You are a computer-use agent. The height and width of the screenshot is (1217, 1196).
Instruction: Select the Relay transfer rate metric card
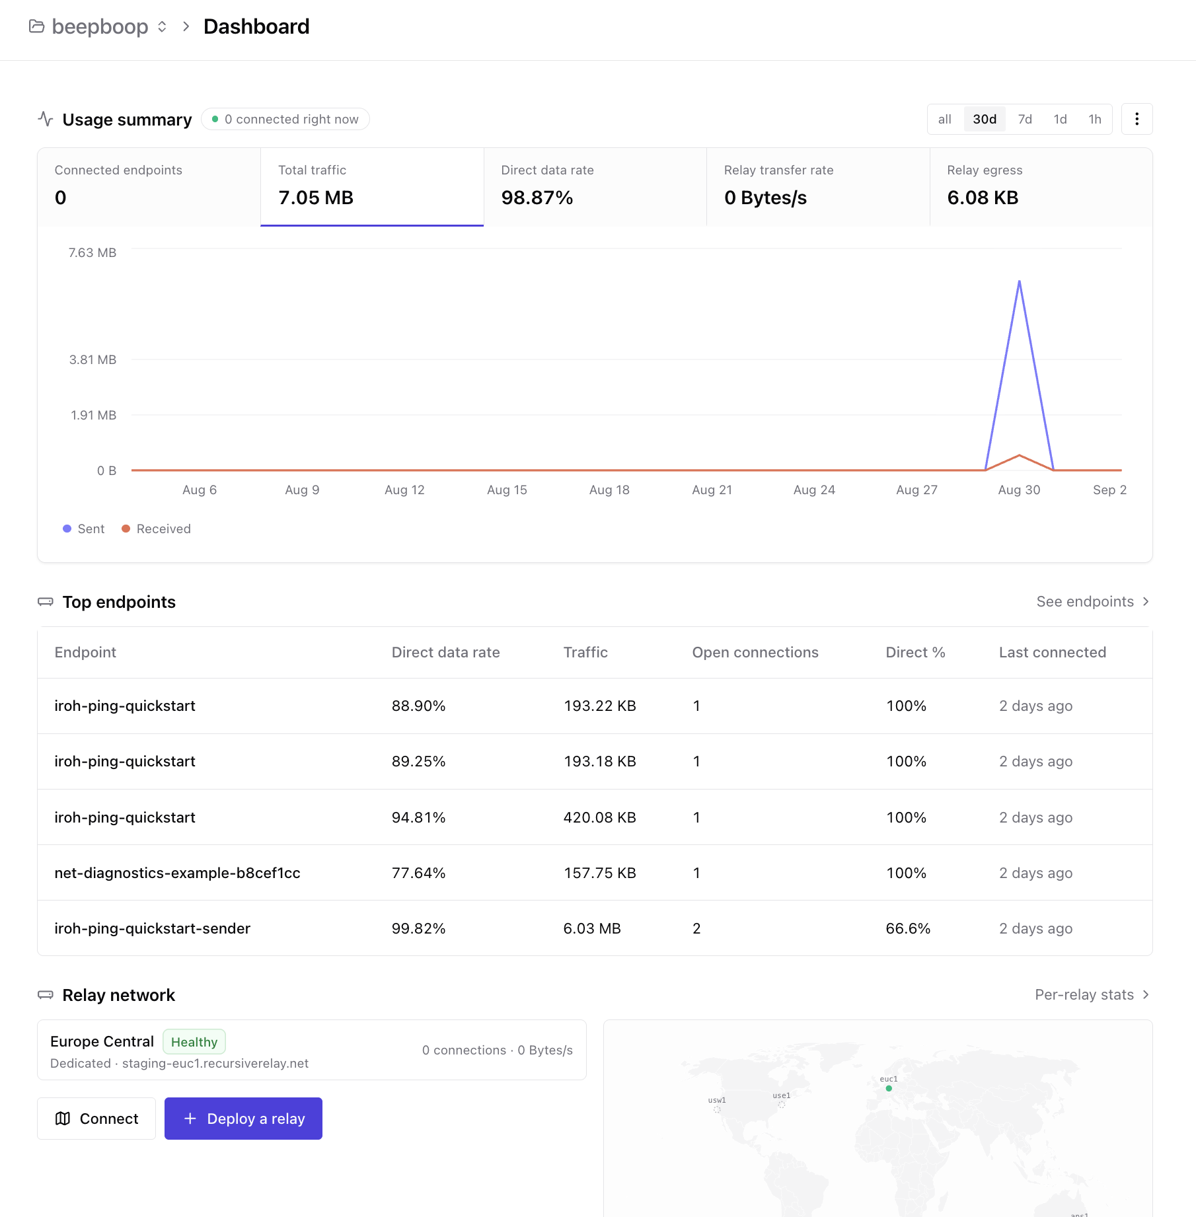tap(818, 187)
